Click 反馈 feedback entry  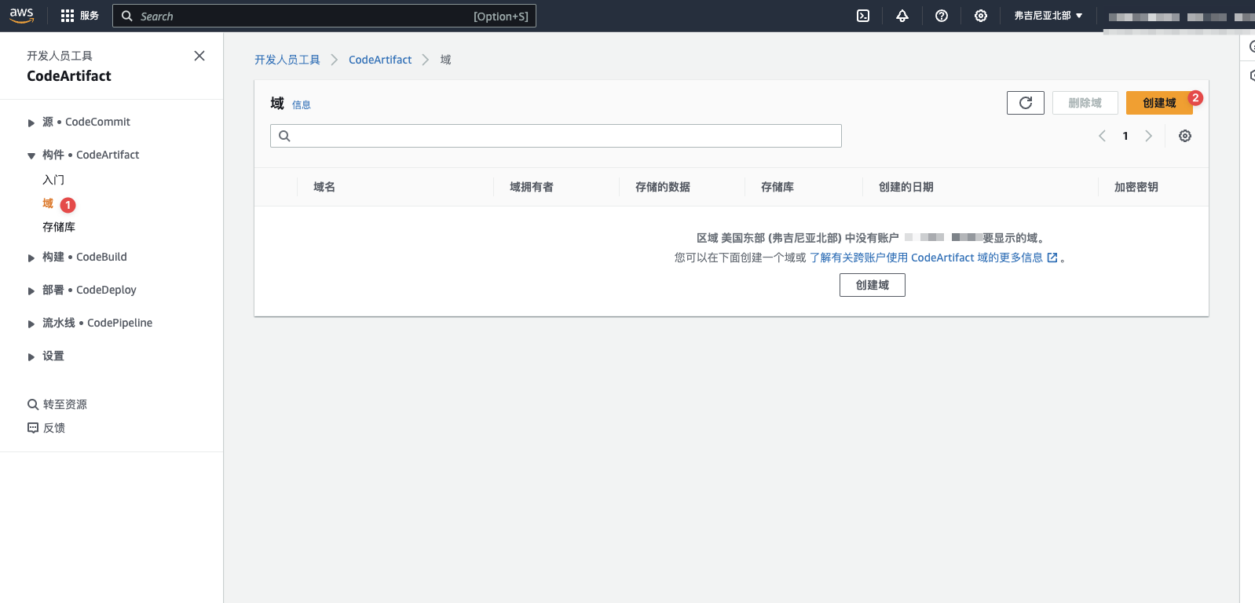(x=46, y=428)
